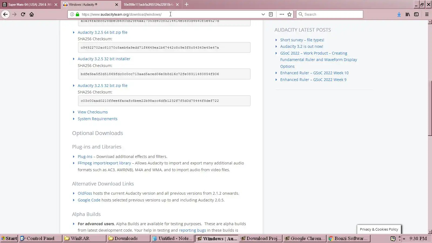Click the scrollbar up arrow
This screenshot has width=432, height=243.
pyautogui.click(x=430, y=22)
